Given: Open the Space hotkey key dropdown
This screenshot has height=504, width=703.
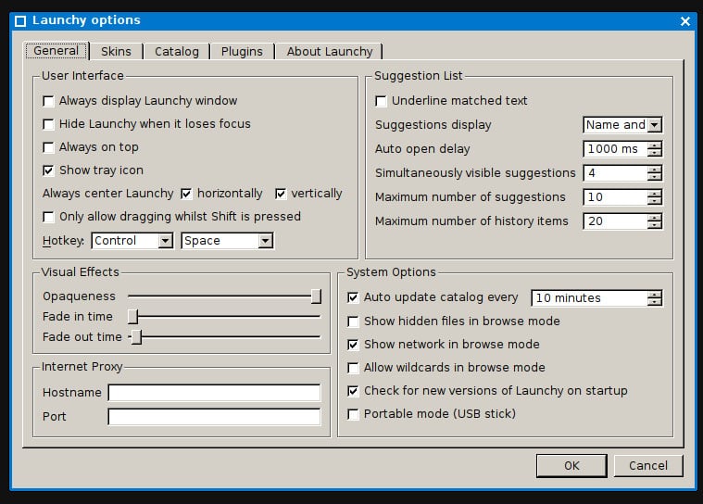Looking at the screenshot, I should coord(227,241).
